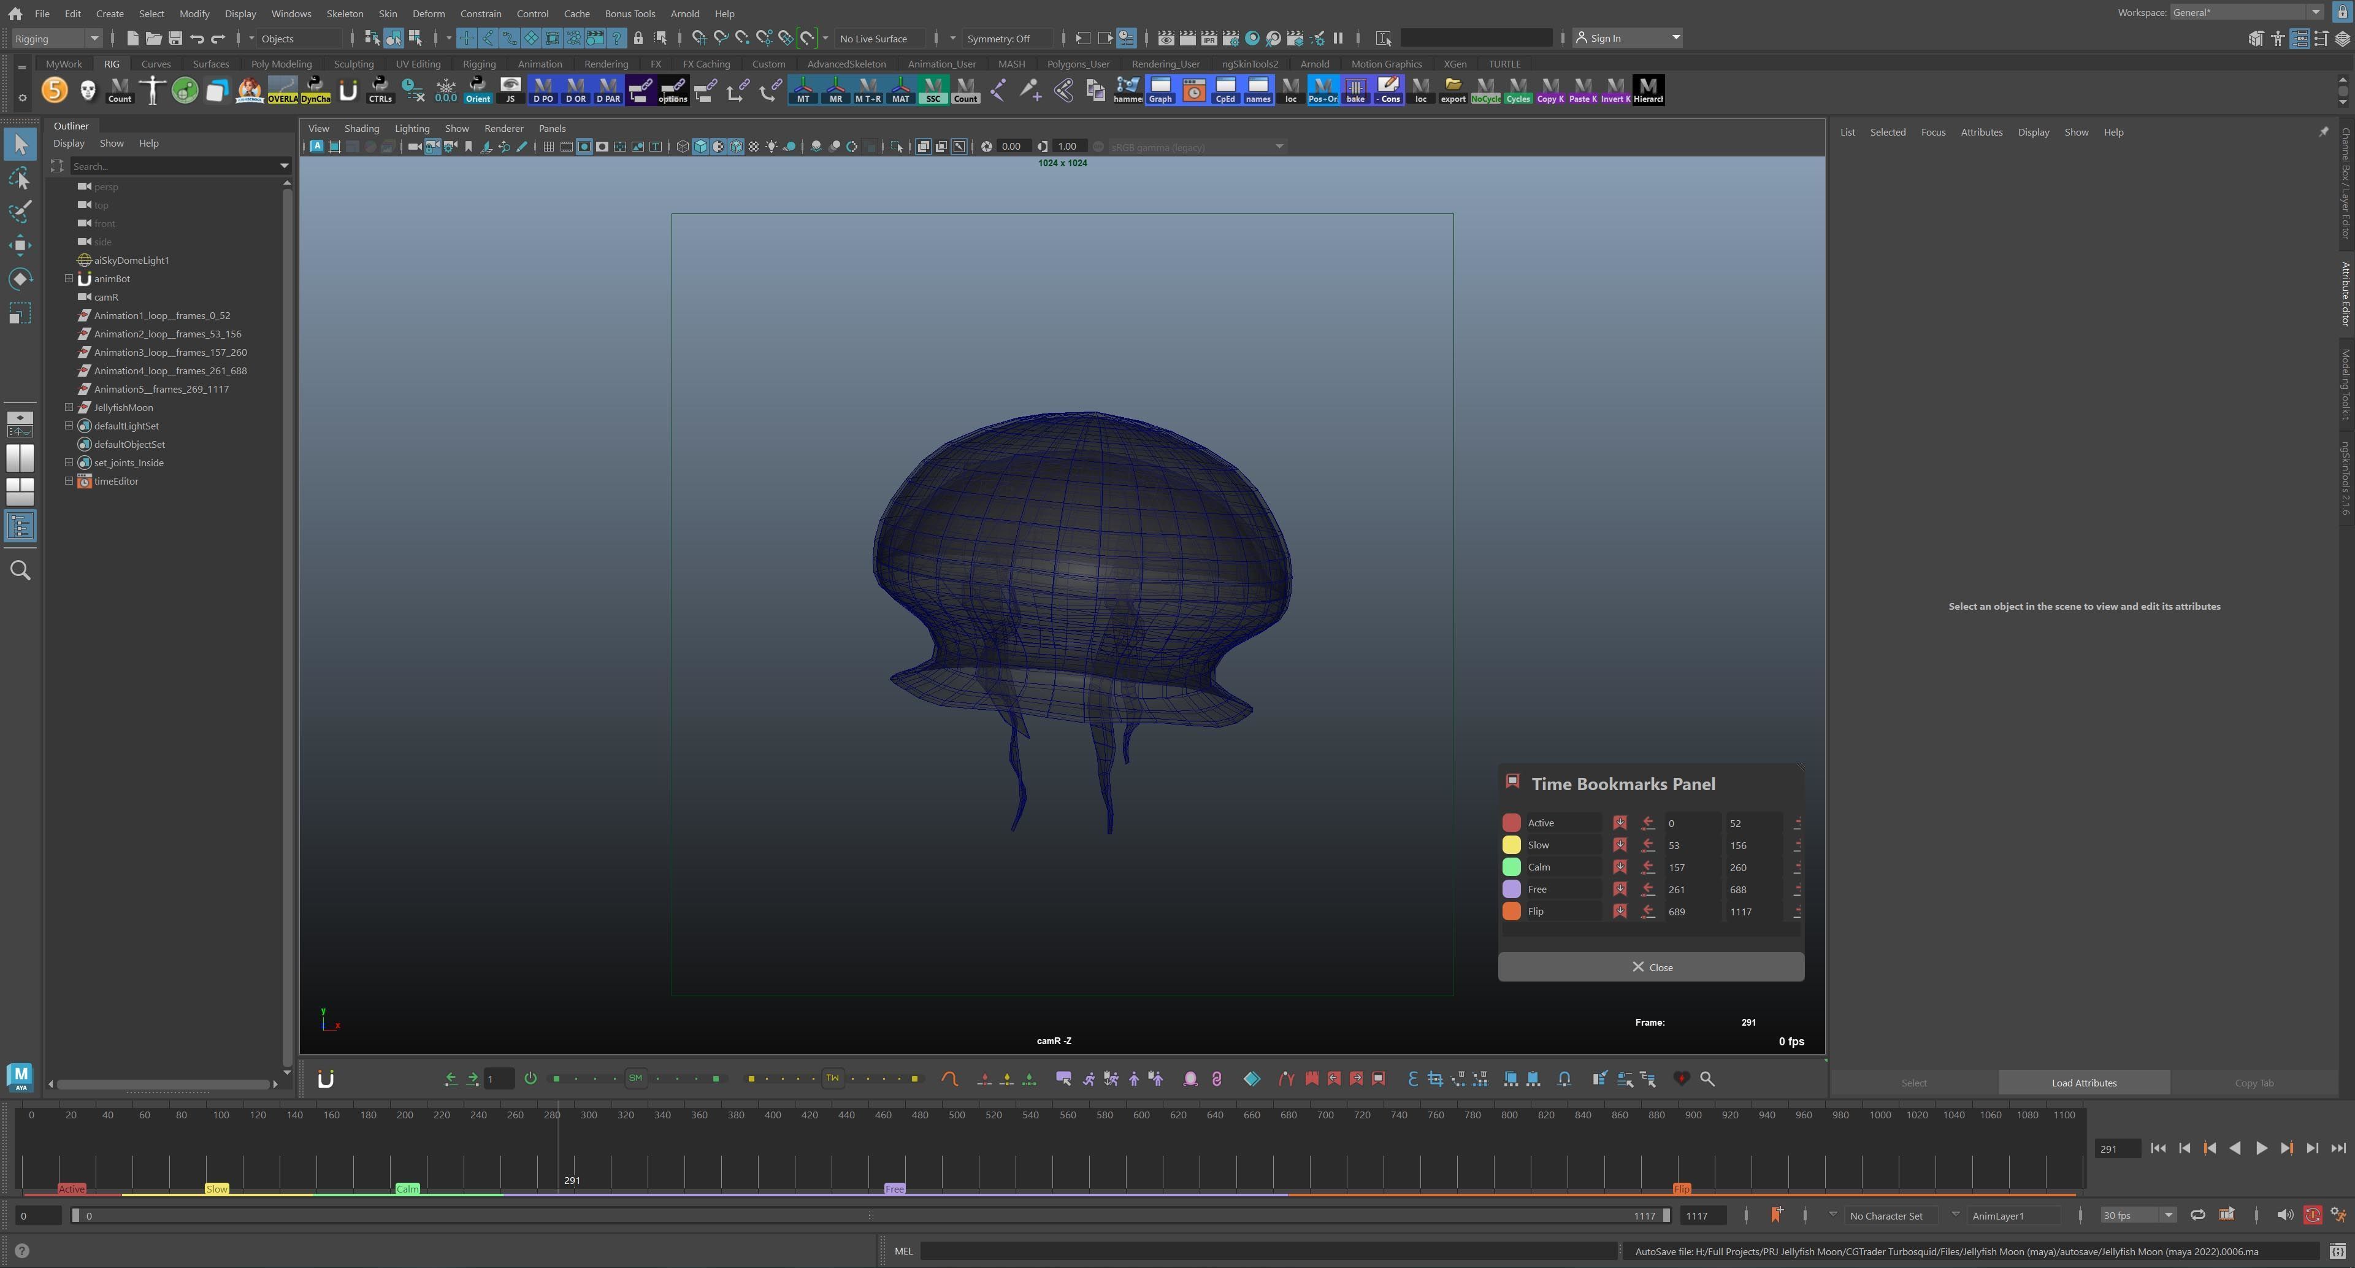2355x1268 pixels.
Task: Click the Load Attributes button
Action: coord(2083,1083)
